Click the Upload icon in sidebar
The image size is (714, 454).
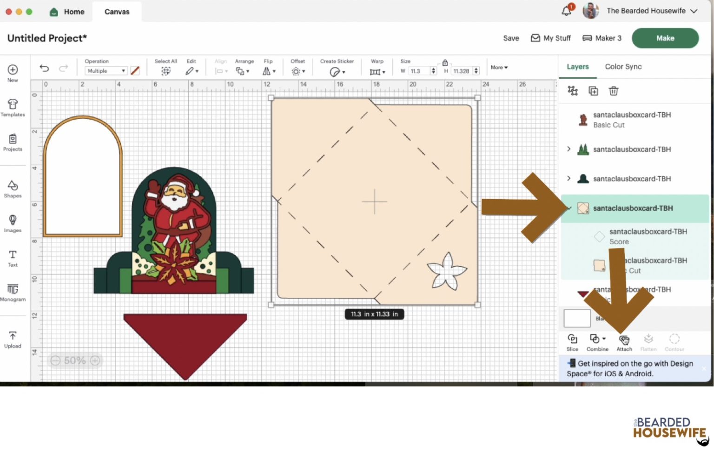click(x=13, y=338)
